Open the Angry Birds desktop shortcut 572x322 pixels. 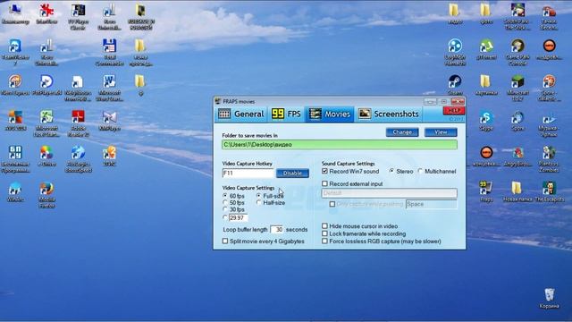coord(517,156)
